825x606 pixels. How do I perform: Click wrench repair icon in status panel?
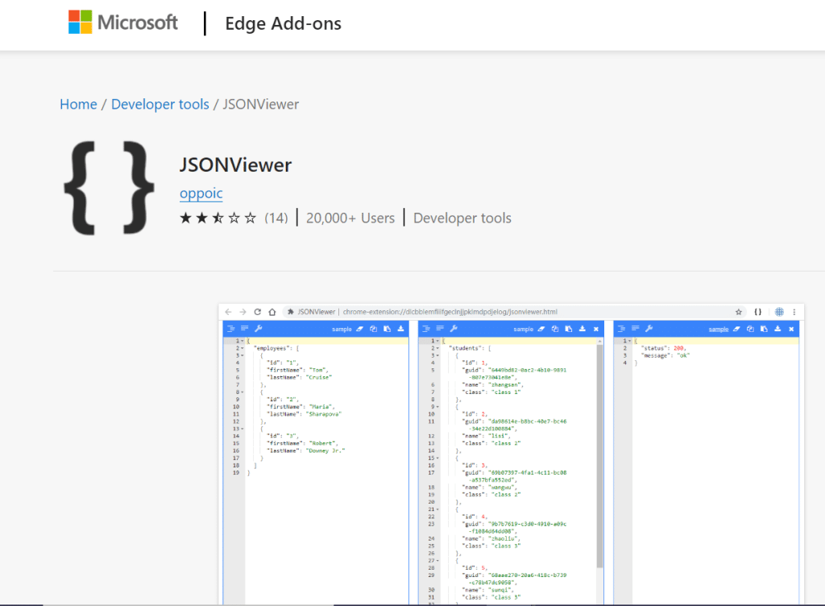pos(649,329)
